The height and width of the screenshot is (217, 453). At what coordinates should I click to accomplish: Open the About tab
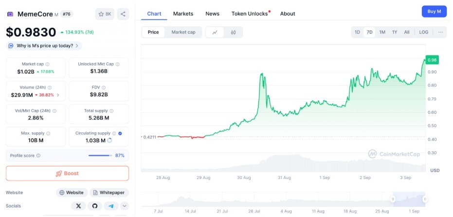tap(288, 14)
